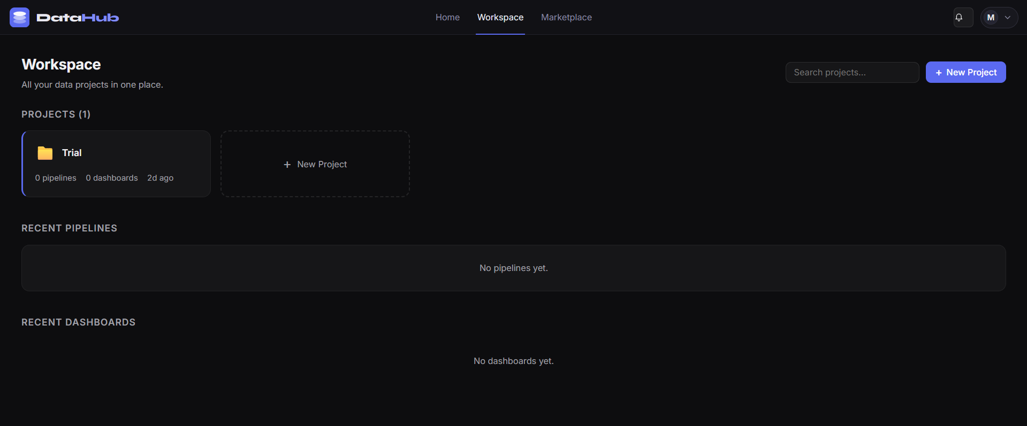
Task: Focus the Search projects field
Action: pyautogui.click(x=852, y=72)
